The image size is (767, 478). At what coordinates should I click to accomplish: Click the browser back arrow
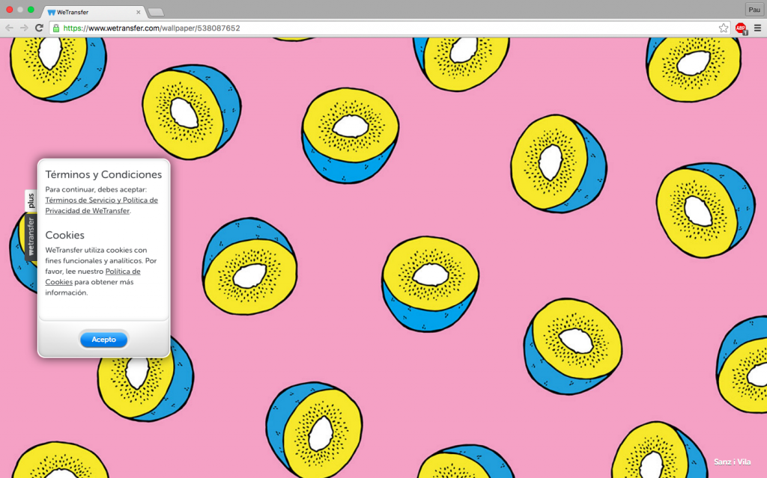pyautogui.click(x=9, y=28)
